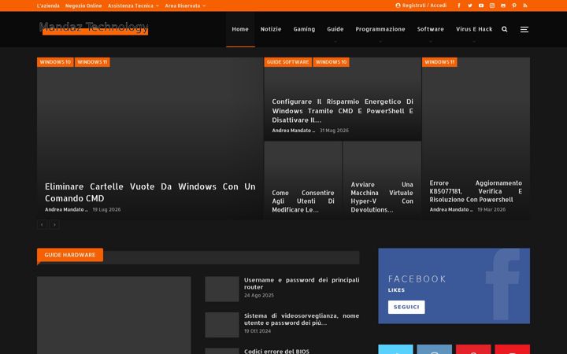Click the date 19 Mar 2026

tap(491, 209)
